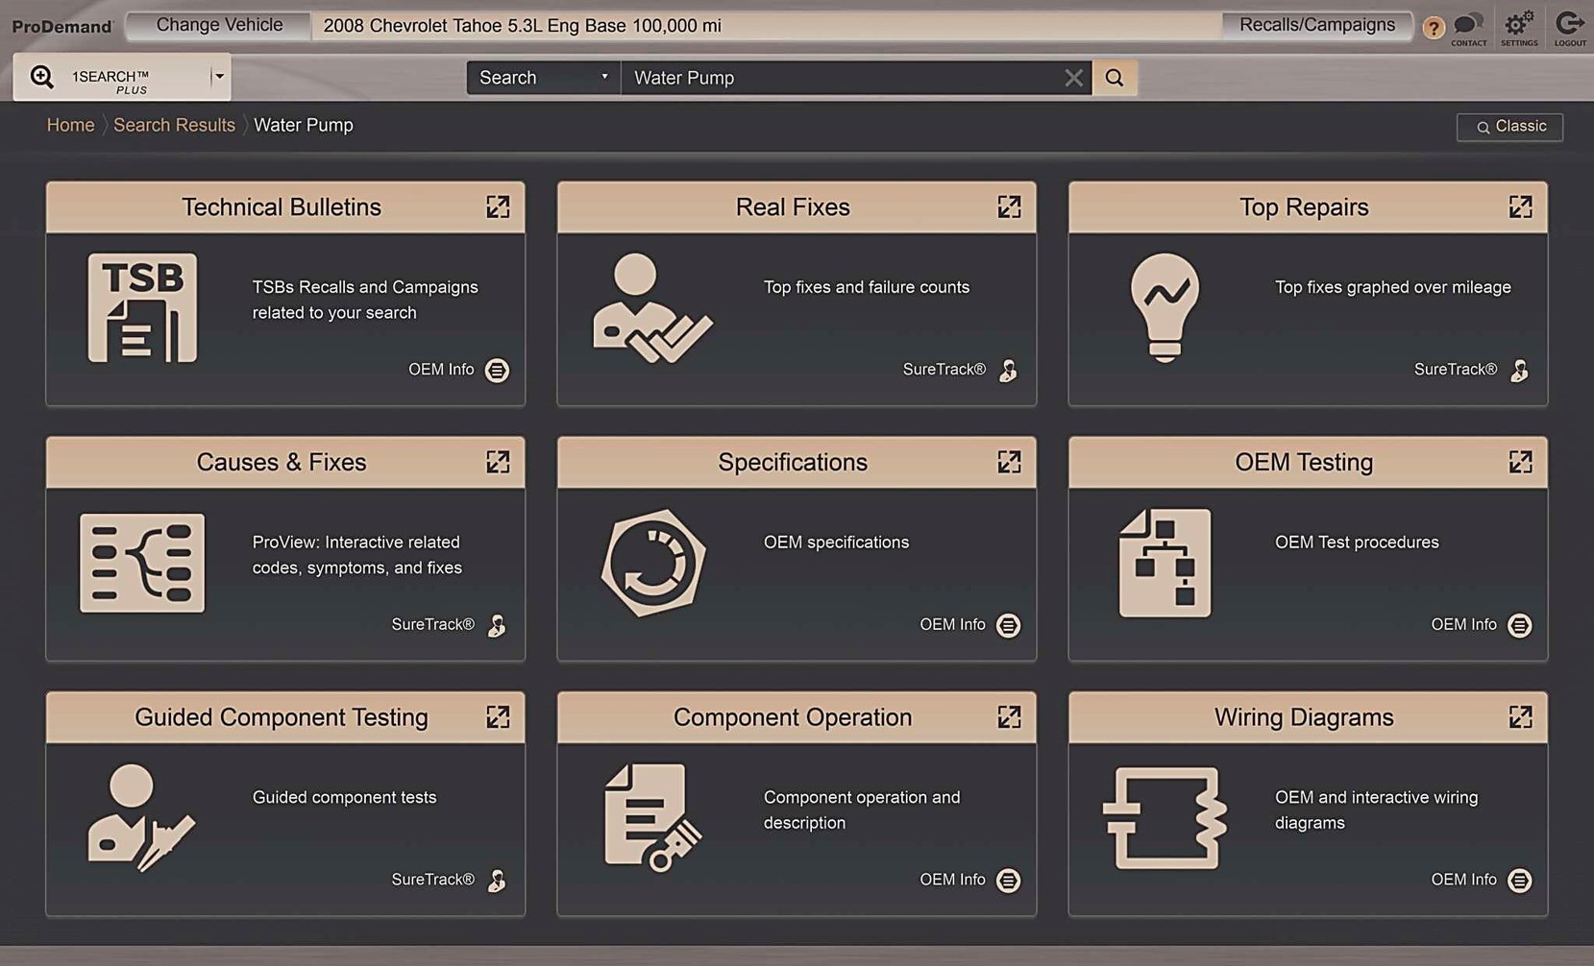Open the Real Fixes person-checkmark icon

[x=651, y=308]
